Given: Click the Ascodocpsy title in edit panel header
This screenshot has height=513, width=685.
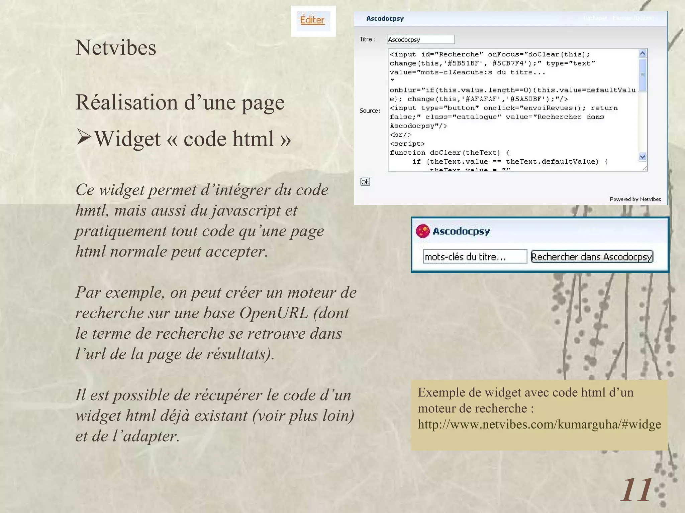Looking at the screenshot, I should pyautogui.click(x=385, y=18).
